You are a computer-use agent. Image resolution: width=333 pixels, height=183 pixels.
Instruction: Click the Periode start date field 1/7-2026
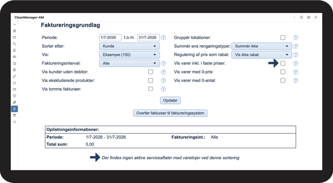point(110,37)
